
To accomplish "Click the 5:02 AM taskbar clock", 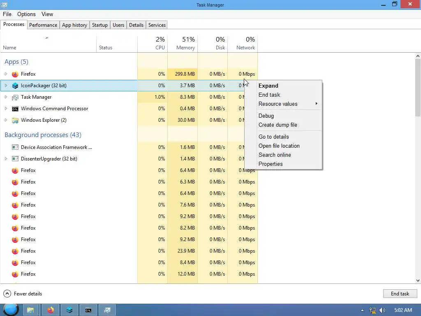I will (x=403, y=310).
